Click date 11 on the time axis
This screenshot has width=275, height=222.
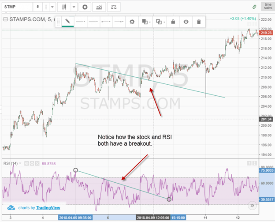pos(205,218)
